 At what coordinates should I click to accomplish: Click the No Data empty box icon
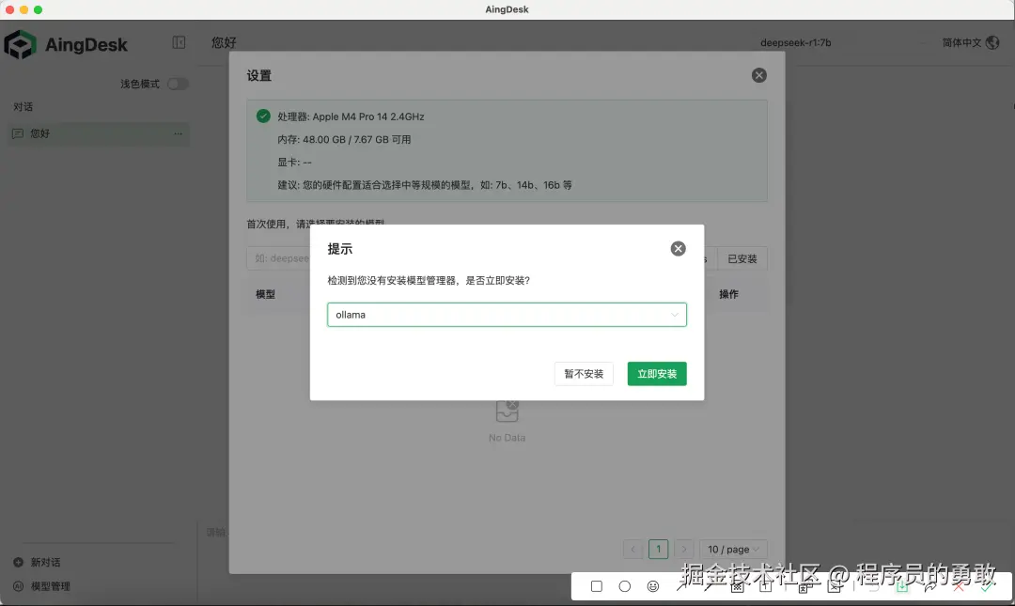point(507,412)
